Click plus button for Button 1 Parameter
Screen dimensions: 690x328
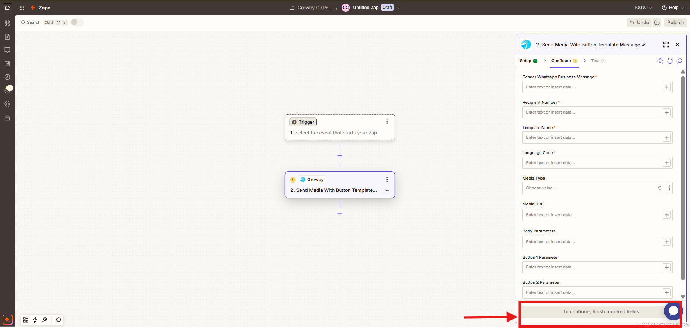(x=667, y=267)
